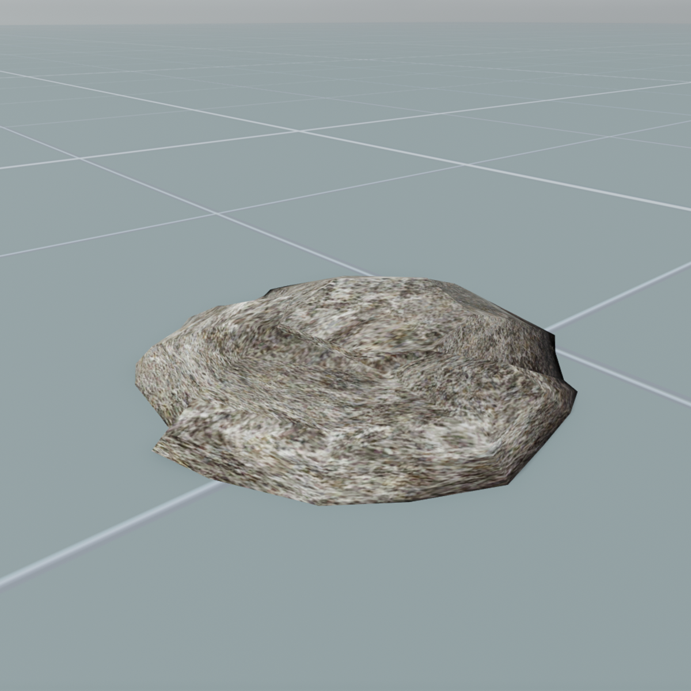Click the leftmost tip of the rock
The height and width of the screenshot is (691, 691).
138,374
